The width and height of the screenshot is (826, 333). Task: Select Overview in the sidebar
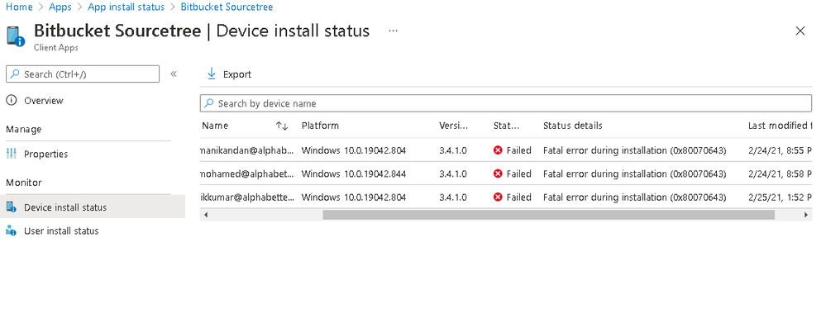[x=43, y=101]
